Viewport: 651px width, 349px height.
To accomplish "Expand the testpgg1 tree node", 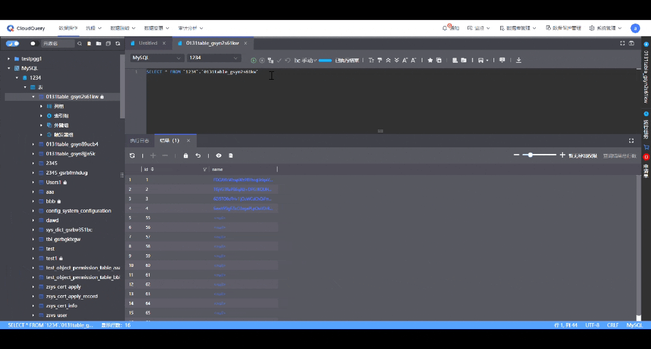I will click(8, 59).
